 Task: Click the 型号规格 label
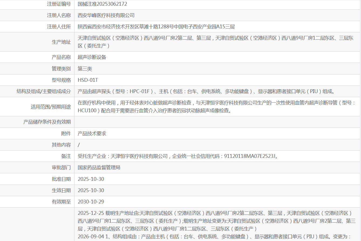61,80
